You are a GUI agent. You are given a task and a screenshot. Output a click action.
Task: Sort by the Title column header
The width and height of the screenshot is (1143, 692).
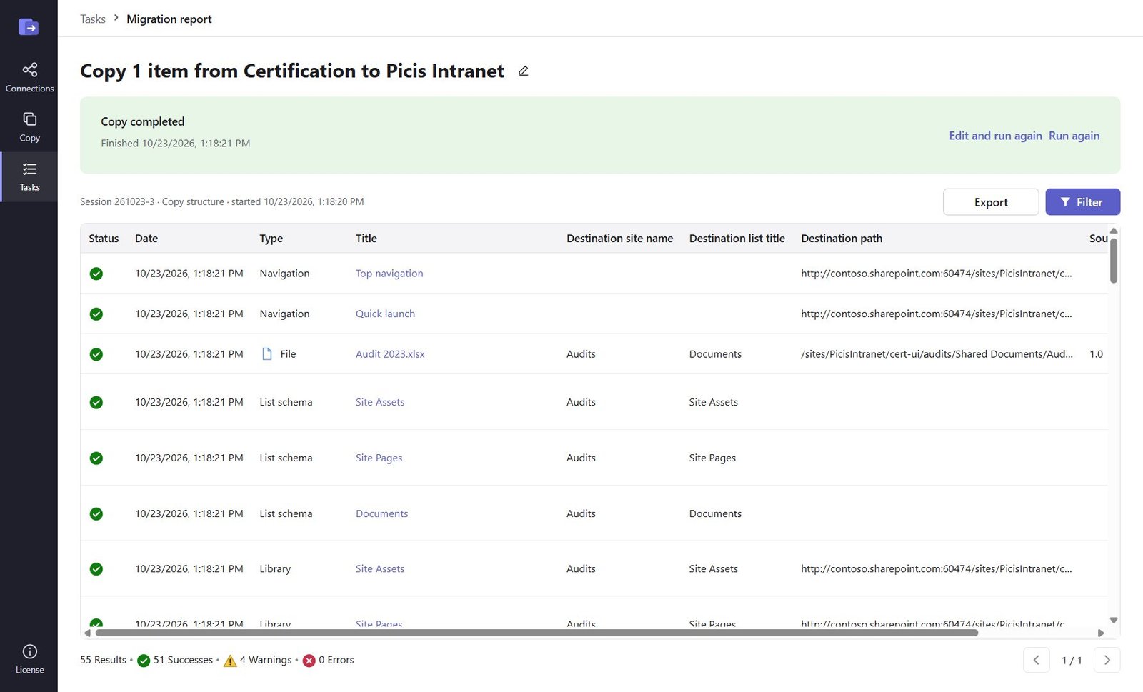(366, 239)
